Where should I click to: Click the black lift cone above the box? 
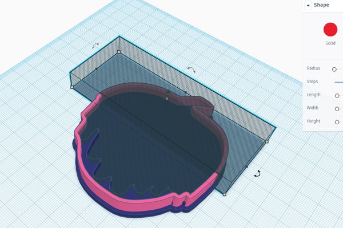167,92
